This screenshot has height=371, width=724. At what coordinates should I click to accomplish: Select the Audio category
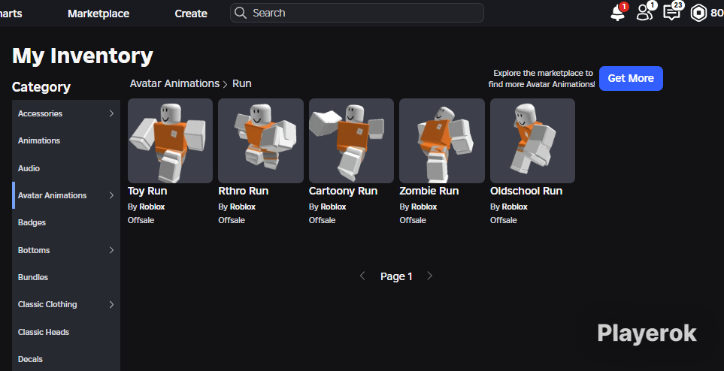pos(66,168)
